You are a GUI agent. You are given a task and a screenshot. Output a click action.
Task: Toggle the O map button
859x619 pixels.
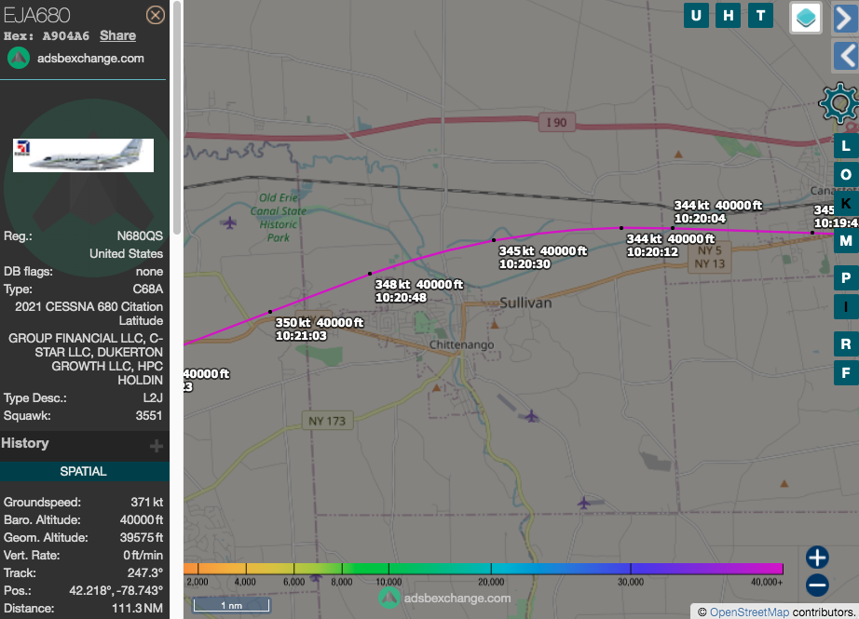click(x=846, y=175)
